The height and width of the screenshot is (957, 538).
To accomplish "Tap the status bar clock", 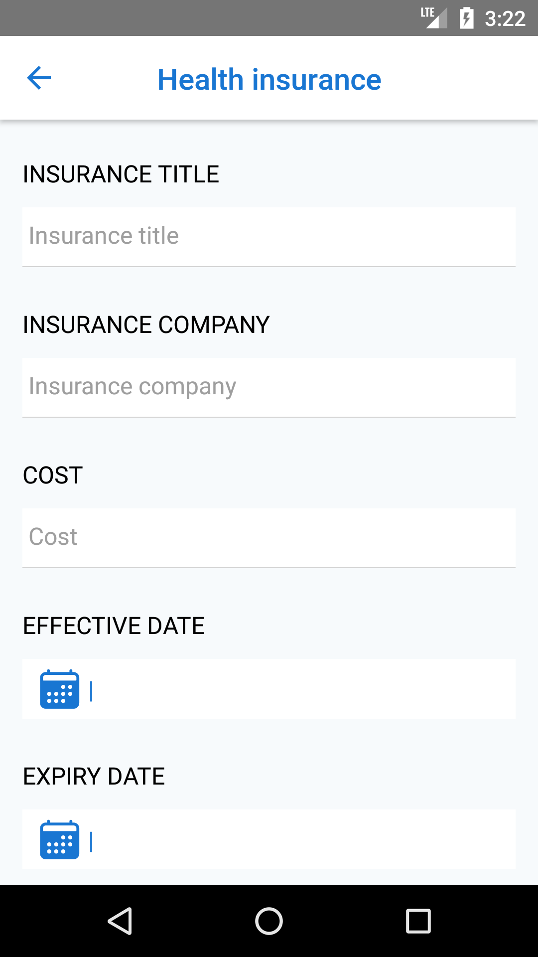I will pyautogui.click(x=505, y=18).
